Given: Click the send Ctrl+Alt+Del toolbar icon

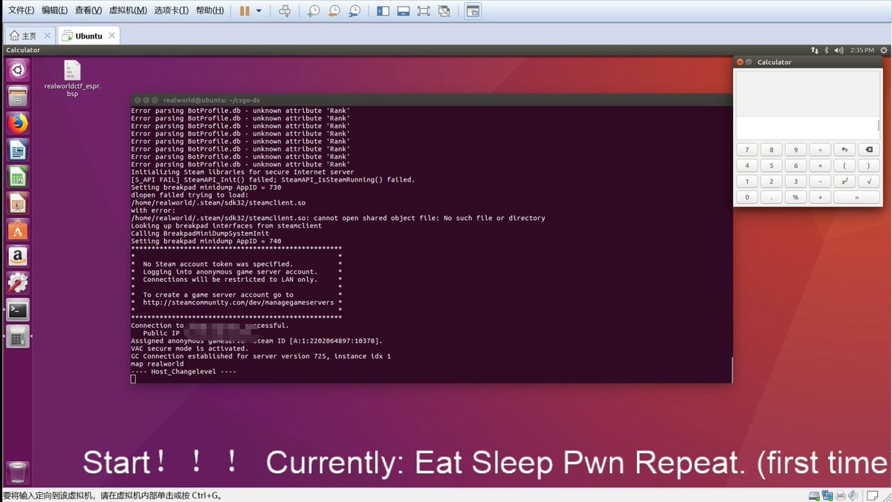Looking at the screenshot, I should 285,11.
